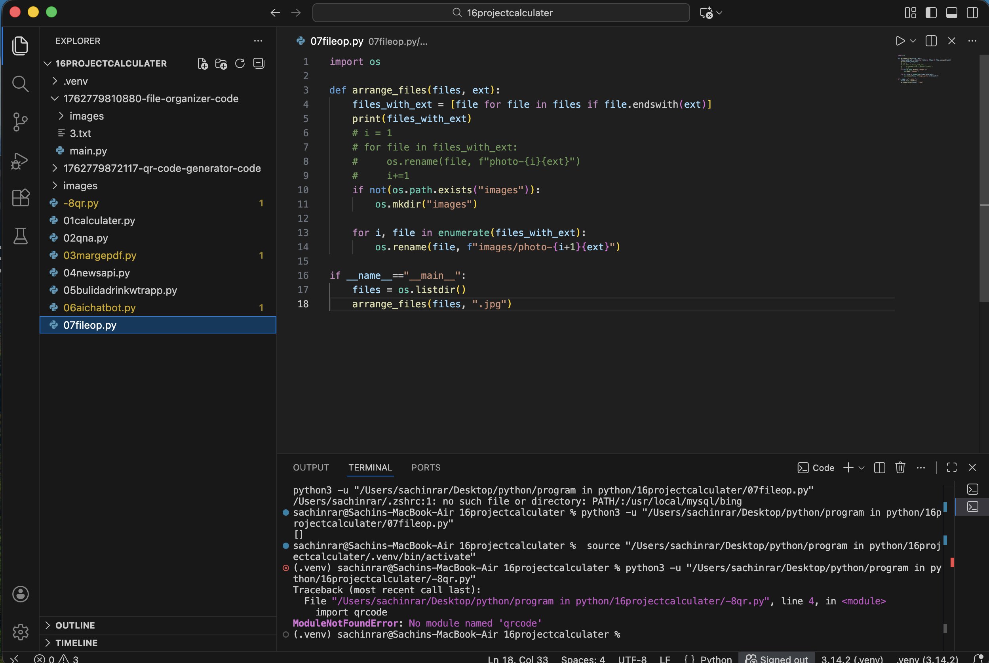Toggle the secondary side bar

(972, 13)
